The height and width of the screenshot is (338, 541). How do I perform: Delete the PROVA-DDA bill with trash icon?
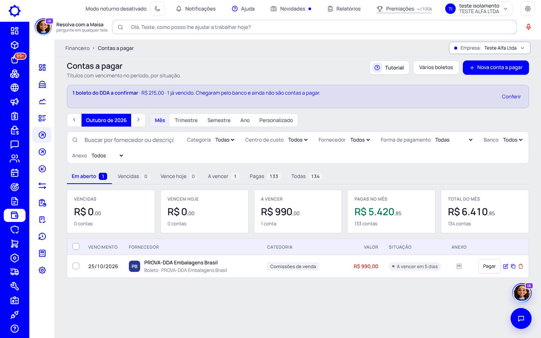pos(521,266)
